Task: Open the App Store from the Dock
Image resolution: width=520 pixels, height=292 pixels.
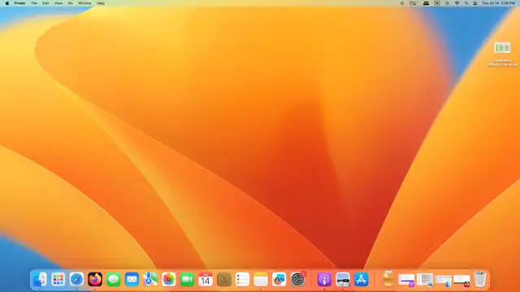Action: 361,279
